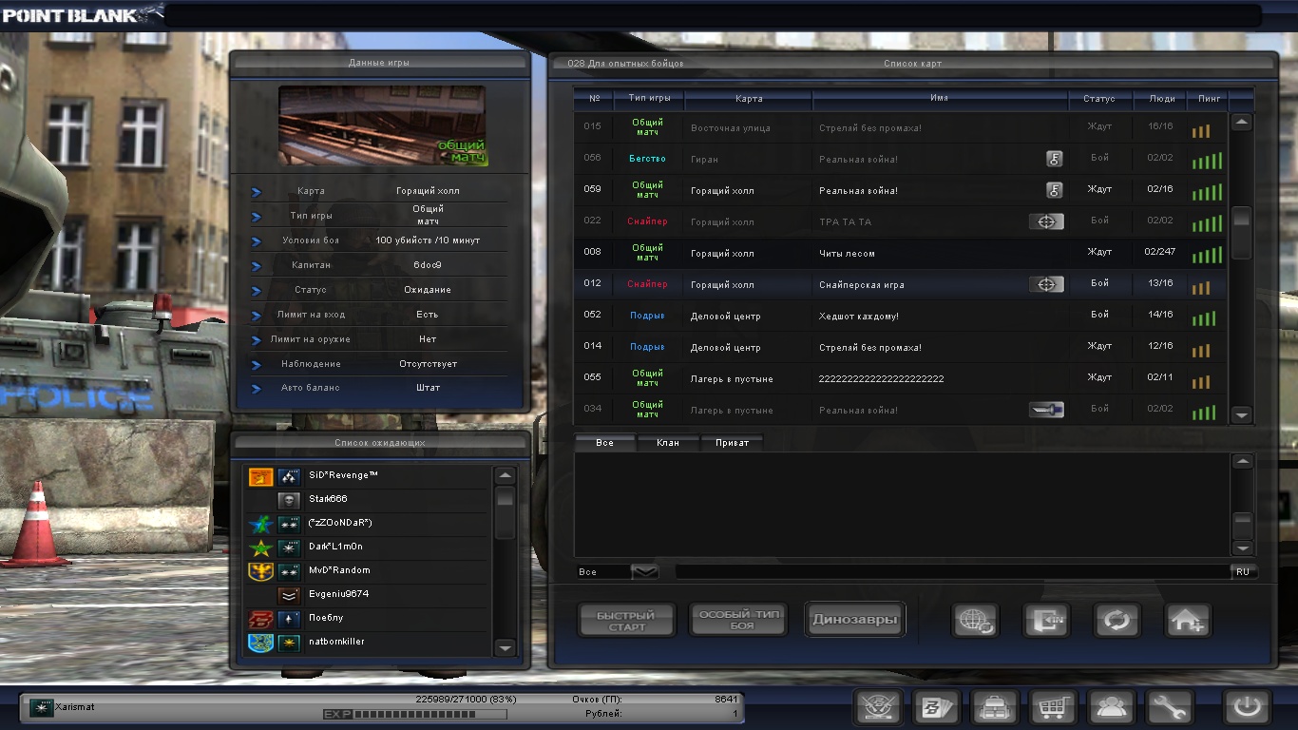Click the chat scrollbar thumb
This screenshot has width=1298, height=730.
click(1242, 526)
